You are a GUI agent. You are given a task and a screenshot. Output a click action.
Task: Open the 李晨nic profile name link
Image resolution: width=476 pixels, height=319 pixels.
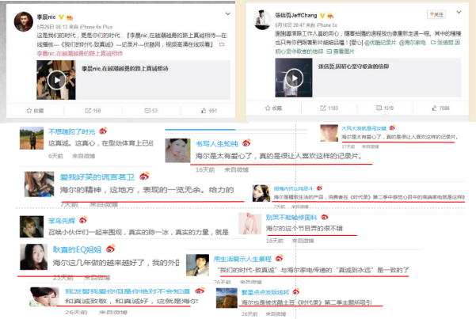pos(46,17)
